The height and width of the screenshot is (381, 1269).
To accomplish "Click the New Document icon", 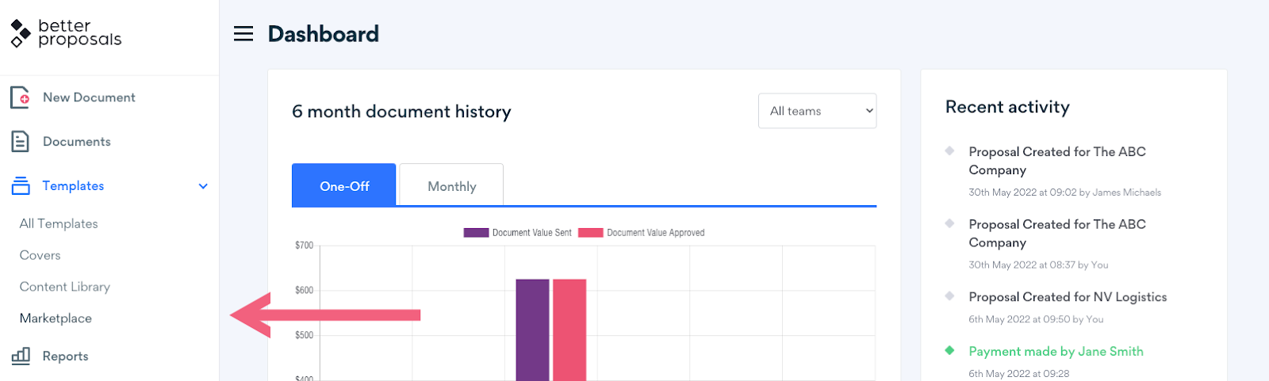I will pos(21,97).
